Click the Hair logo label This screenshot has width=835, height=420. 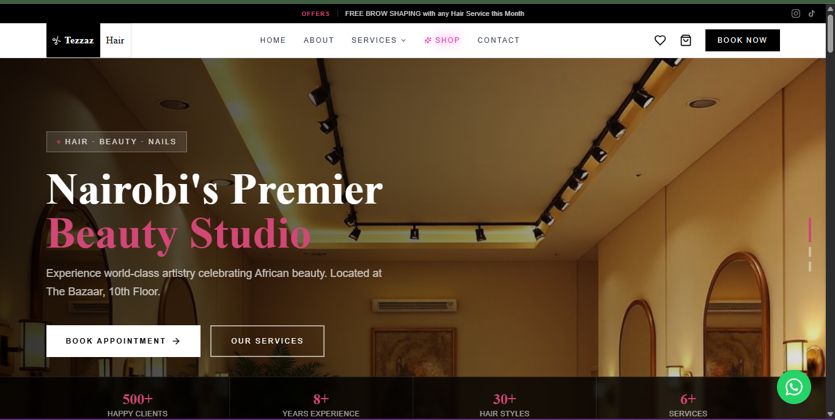[115, 40]
